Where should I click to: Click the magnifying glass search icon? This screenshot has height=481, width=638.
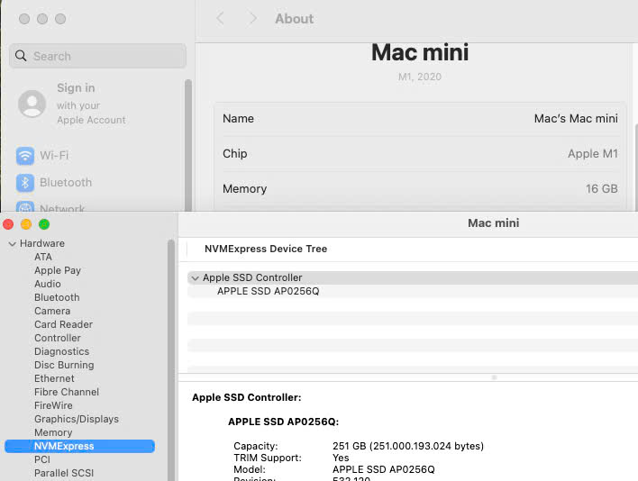22,56
